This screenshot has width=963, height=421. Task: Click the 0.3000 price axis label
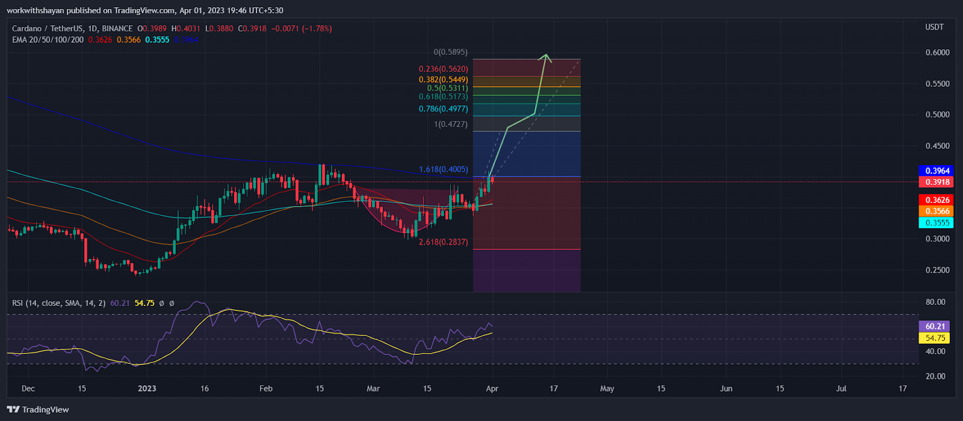click(x=937, y=239)
